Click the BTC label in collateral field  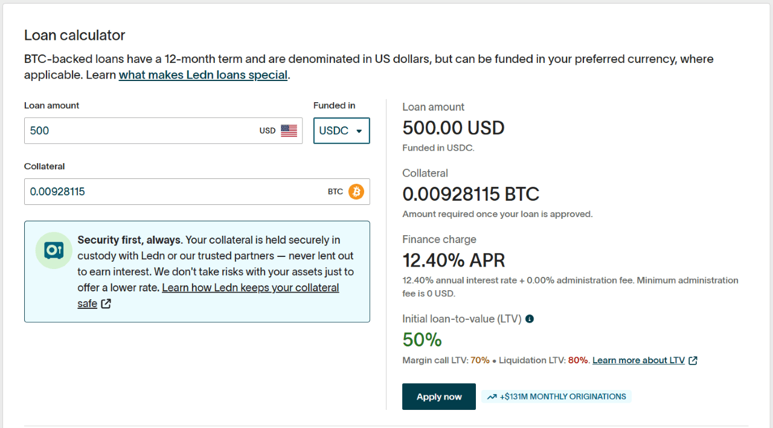click(x=335, y=192)
